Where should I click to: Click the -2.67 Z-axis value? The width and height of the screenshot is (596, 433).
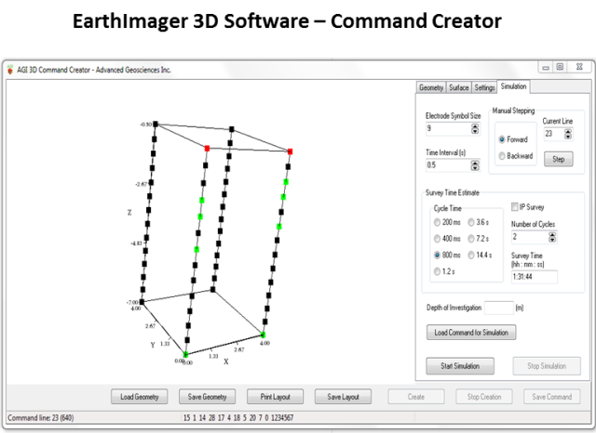click(141, 184)
